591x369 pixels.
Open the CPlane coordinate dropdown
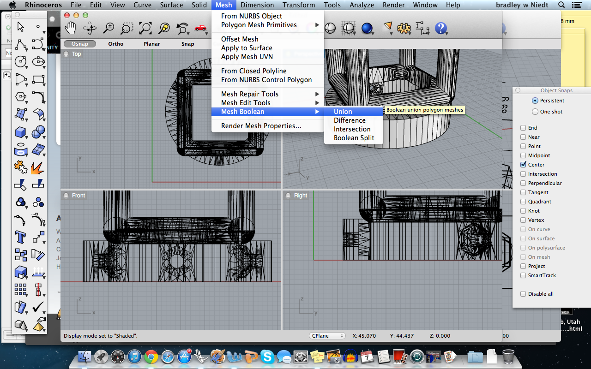[327, 336]
